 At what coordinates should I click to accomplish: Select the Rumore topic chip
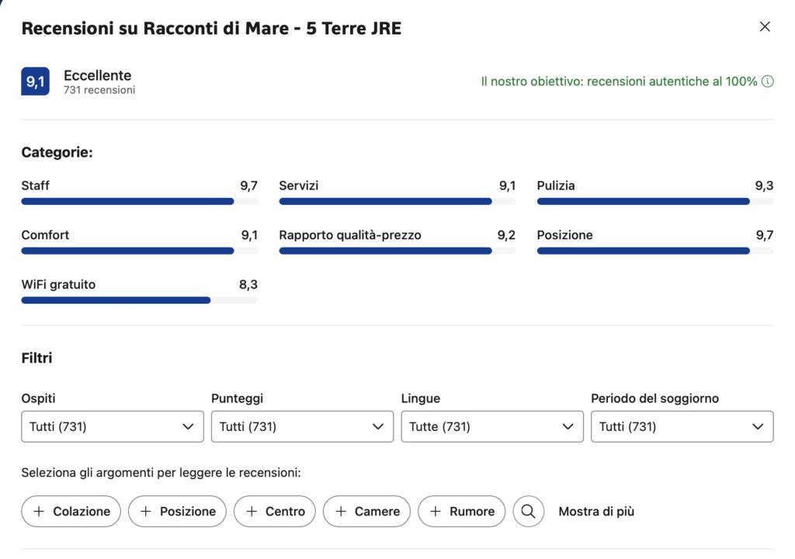pos(461,512)
